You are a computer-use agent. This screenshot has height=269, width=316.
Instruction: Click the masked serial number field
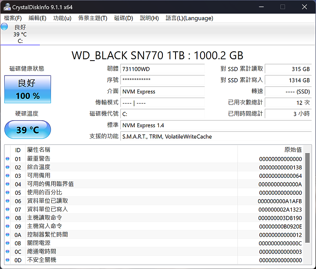(162, 80)
